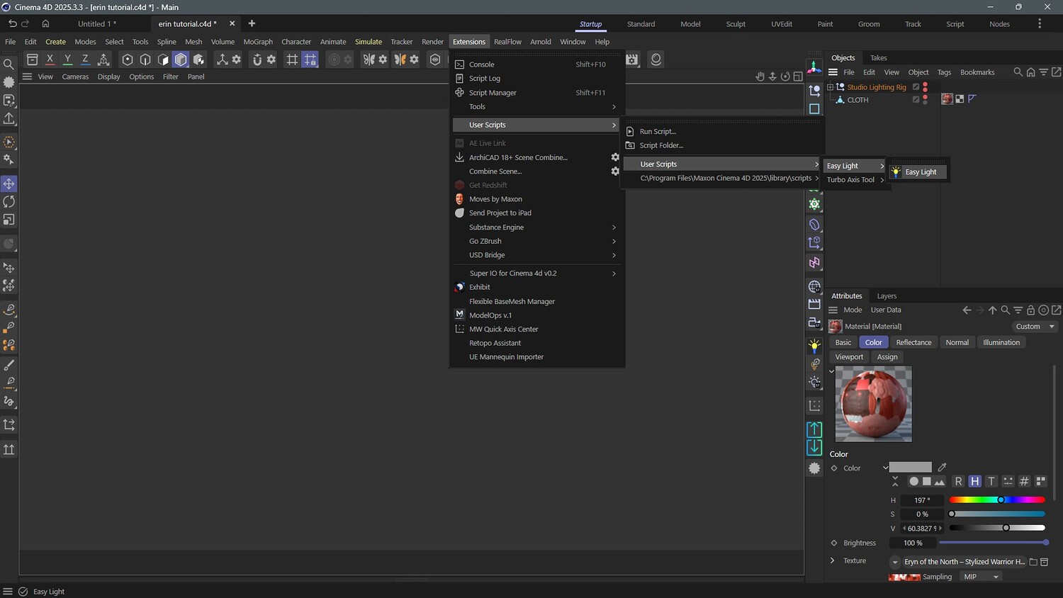Open Script Manager from Extensions menu
The width and height of the screenshot is (1063, 598).
pyautogui.click(x=537, y=93)
